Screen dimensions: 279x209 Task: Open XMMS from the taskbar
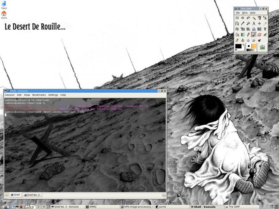coord(102,207)
